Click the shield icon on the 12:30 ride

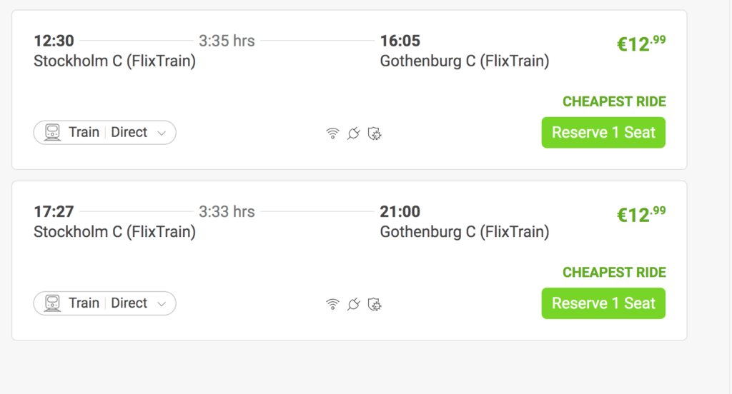coord(375,133)
